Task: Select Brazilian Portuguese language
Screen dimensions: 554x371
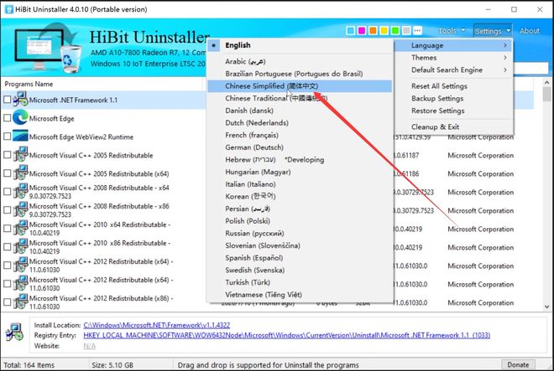Action: (x=300, y=74)
